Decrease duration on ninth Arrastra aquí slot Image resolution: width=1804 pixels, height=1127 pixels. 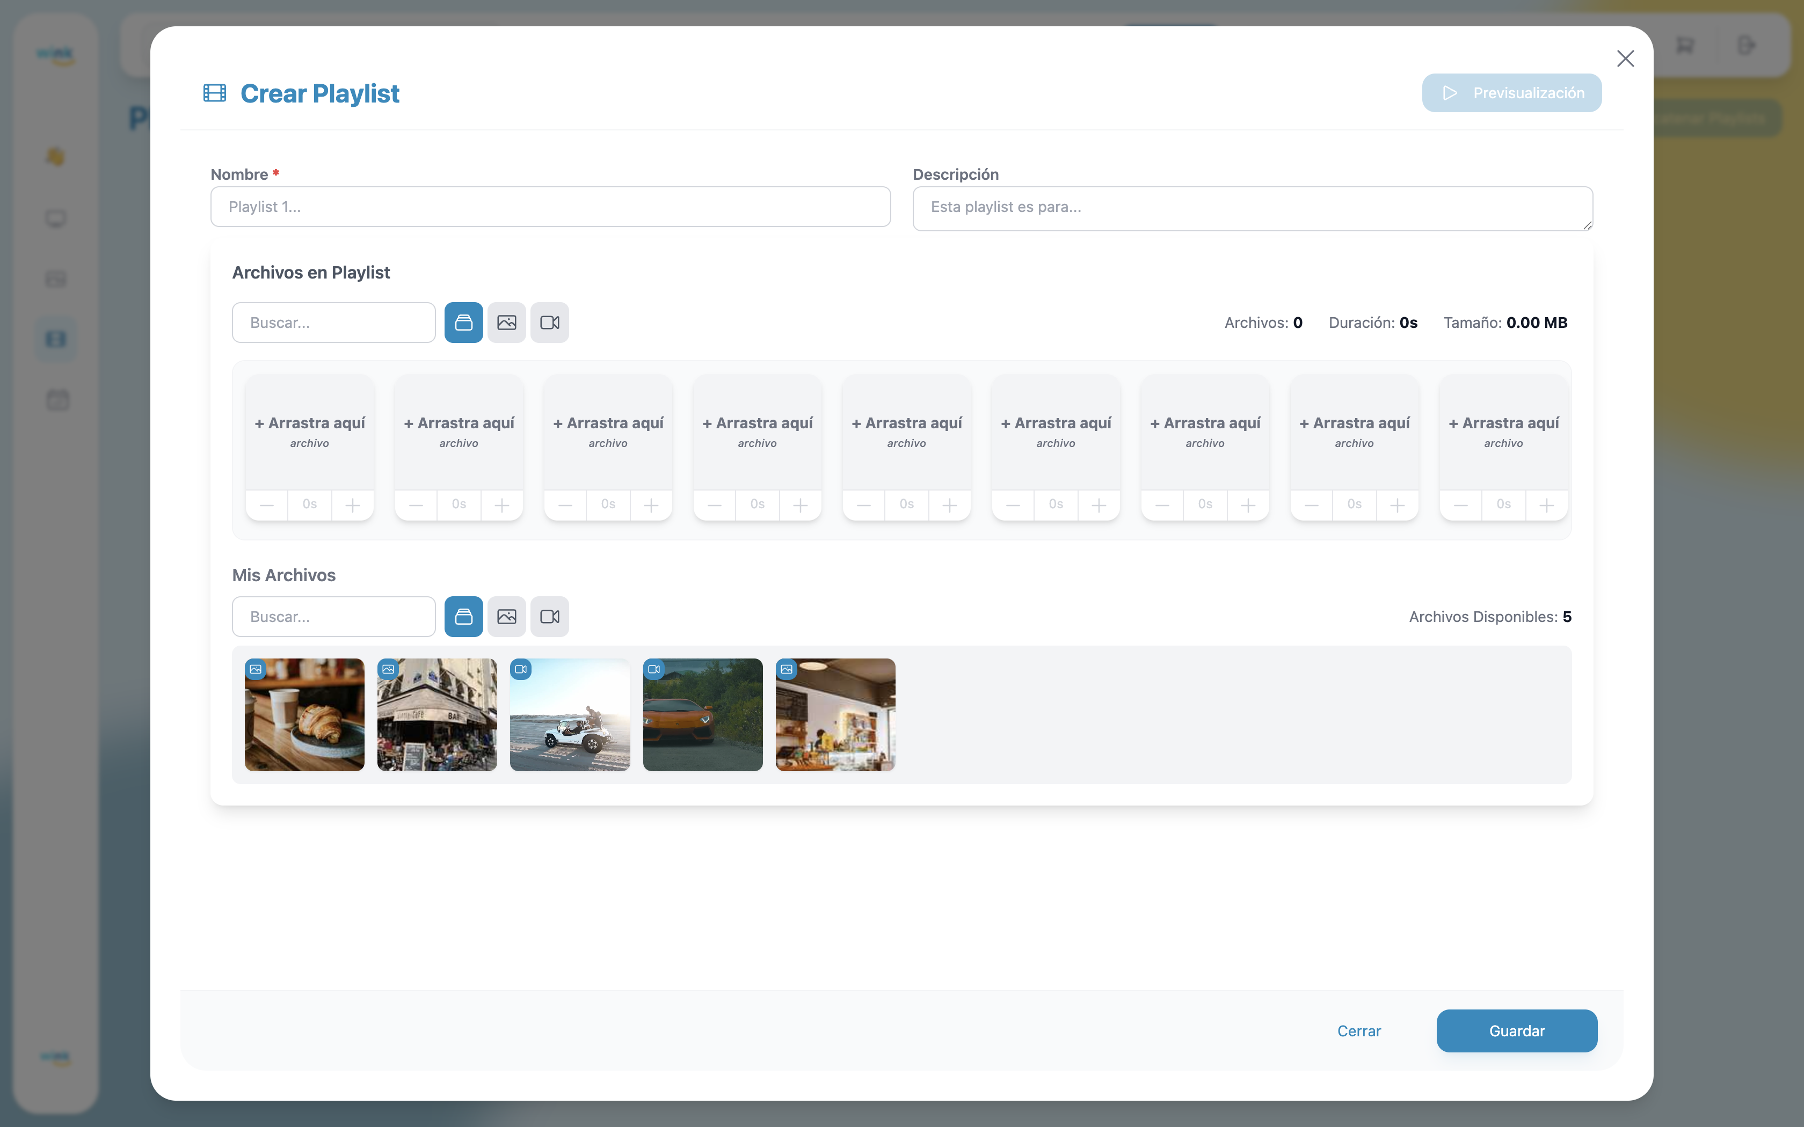1460,506
